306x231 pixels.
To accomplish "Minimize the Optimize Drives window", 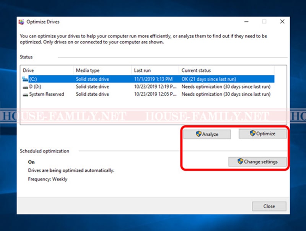I will point(246,21).
